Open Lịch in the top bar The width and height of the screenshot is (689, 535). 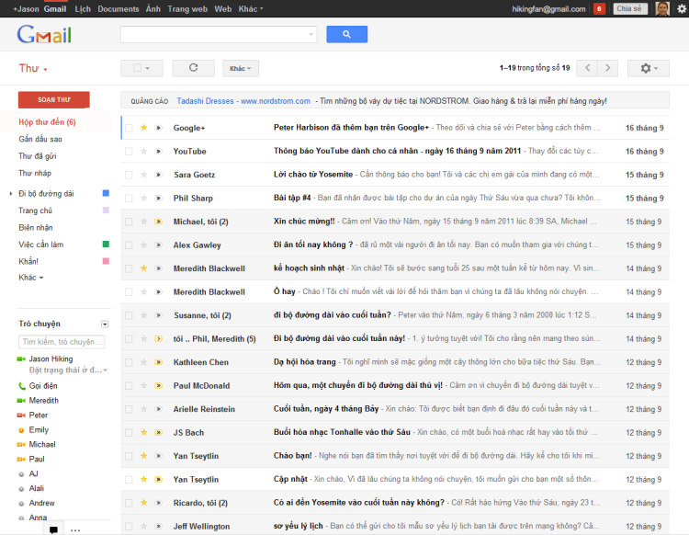point(83,9)
